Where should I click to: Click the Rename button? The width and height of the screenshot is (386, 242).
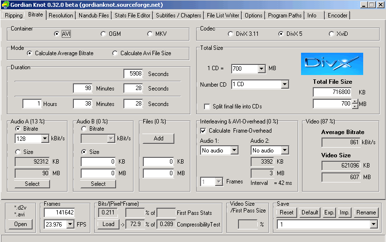(366, 212)
